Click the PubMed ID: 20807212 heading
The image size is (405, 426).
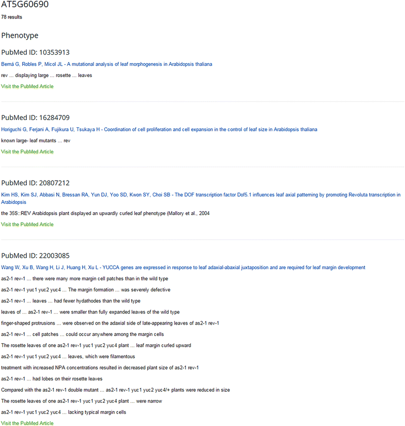click(x=35, y=183)
